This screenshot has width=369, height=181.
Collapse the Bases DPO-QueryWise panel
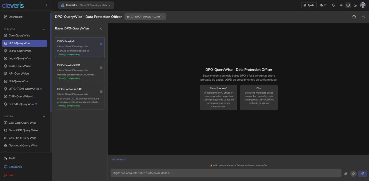tap(101, 29)
